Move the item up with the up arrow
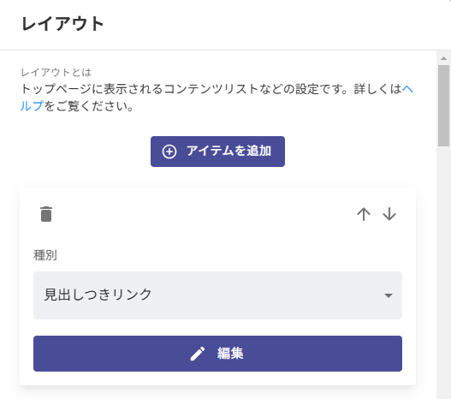This screenshot has height=399, width=451. point(364,214)
